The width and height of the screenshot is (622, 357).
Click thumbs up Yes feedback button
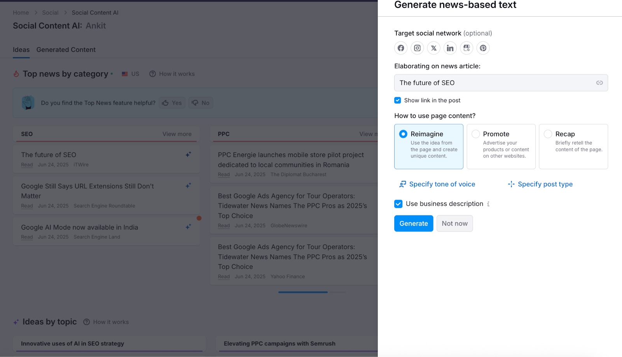click(x=172, y=103)
